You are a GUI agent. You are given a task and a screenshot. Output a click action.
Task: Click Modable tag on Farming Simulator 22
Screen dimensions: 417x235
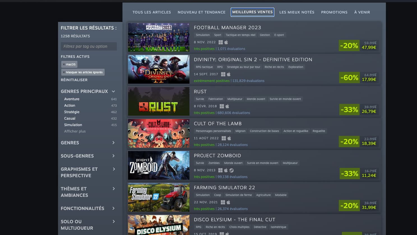281,195
